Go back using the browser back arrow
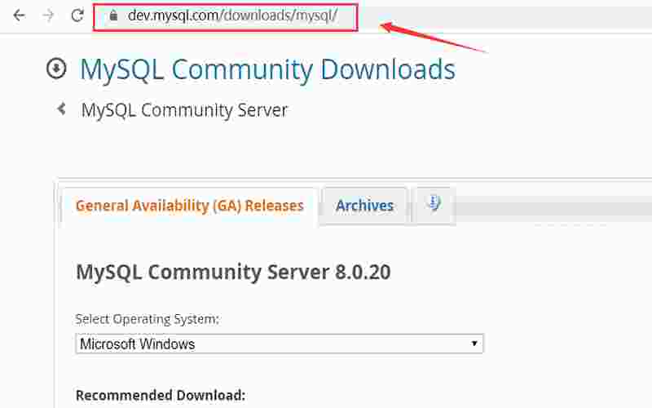This screenshot has width=652, height=408. 19,16
